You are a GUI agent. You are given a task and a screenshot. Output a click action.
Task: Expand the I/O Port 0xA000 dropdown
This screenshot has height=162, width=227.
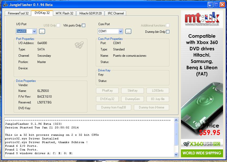click(34, 32)
